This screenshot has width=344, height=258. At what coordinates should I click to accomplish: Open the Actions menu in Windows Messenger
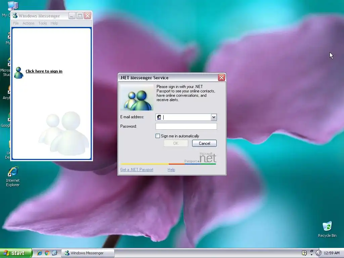pyautogui.click(x=29, y=23)
